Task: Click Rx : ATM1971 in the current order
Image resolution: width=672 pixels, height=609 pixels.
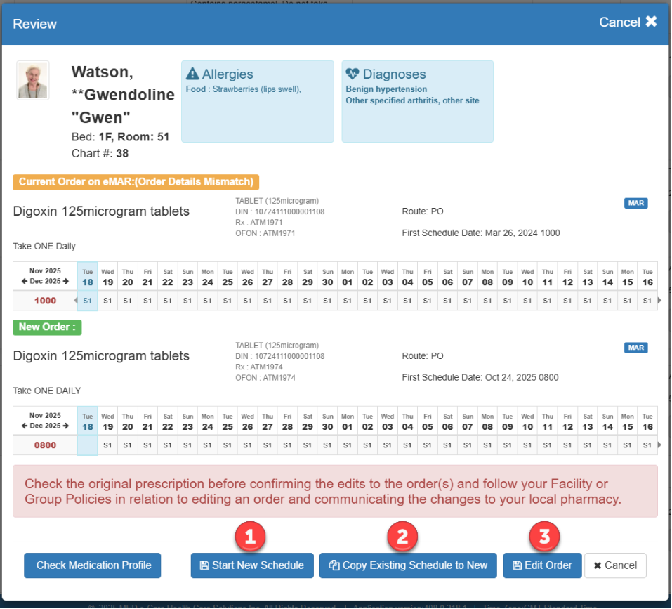Action: coord(259,223)
